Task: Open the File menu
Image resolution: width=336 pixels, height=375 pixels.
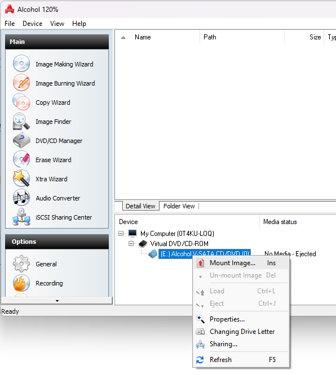Action: point(10,24)
